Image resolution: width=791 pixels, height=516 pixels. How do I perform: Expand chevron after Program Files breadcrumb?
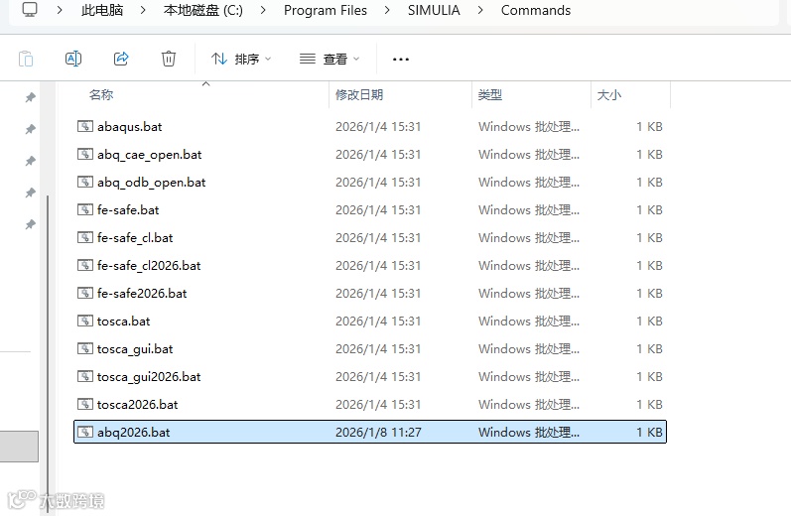pos(387,10)
